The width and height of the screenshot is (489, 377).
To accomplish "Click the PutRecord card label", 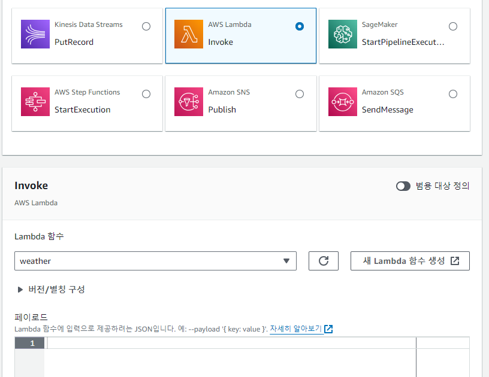I will 74,42.
